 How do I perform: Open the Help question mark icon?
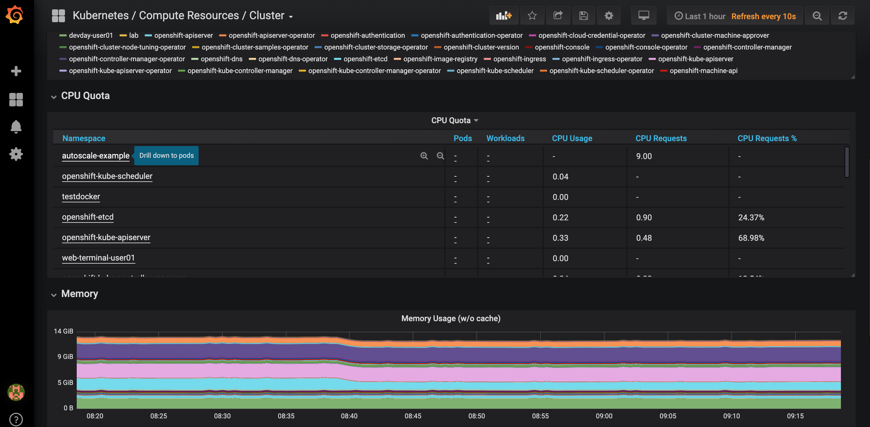pyautogui.click(x=16, y=420)
